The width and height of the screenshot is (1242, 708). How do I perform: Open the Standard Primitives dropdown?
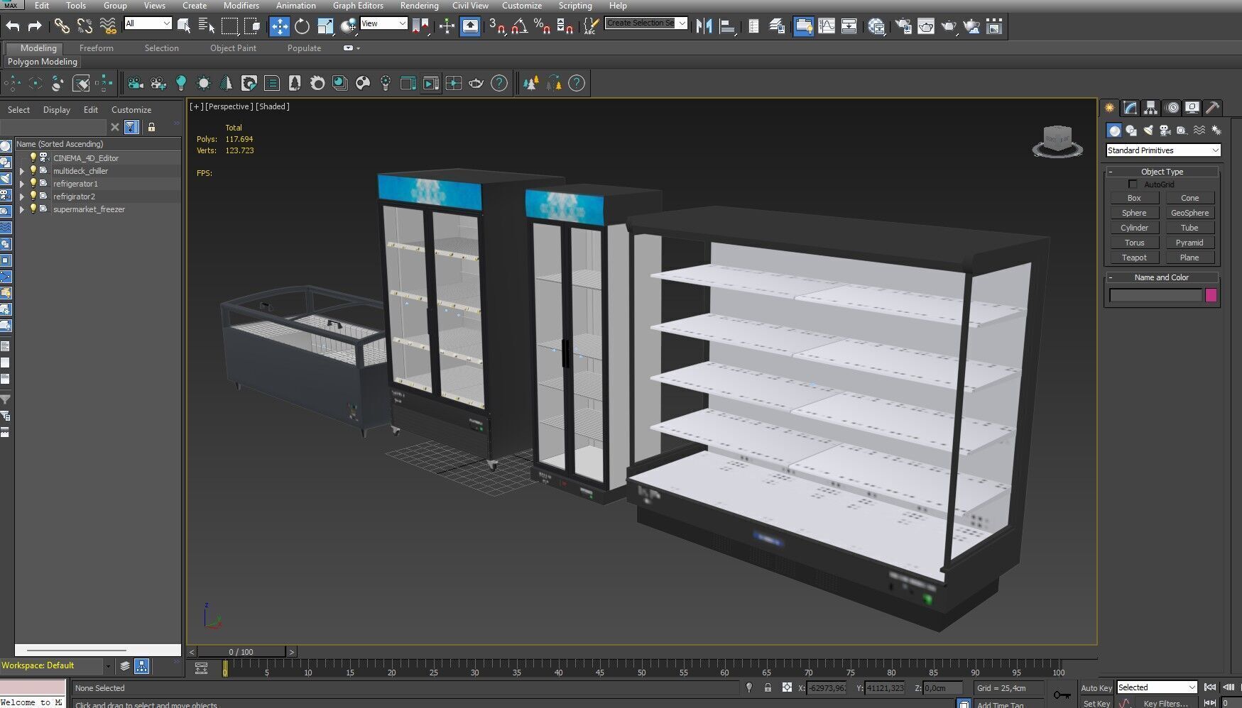click(1162, 150)
